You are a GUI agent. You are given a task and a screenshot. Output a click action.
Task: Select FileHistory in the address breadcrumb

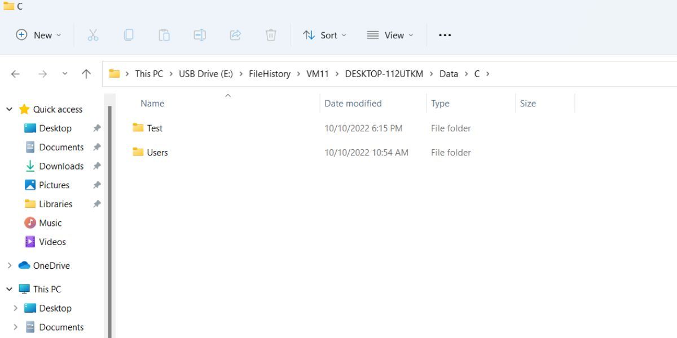click(270, 74)
